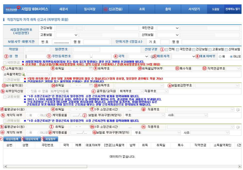Viewport: 243px width, 170px height.
Task: Open 고용보험 직종부호 dropdown
Action: (x=201, y=110)
